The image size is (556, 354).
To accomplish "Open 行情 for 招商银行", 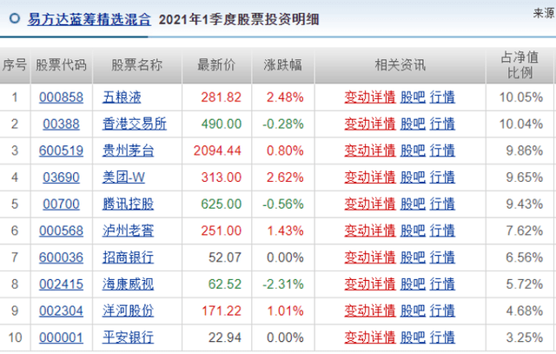I will 442,257.
